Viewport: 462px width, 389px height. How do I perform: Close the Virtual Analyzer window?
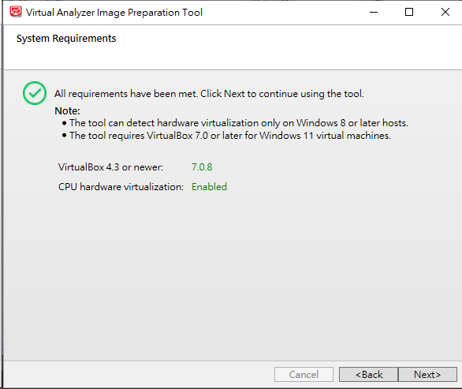445,12
